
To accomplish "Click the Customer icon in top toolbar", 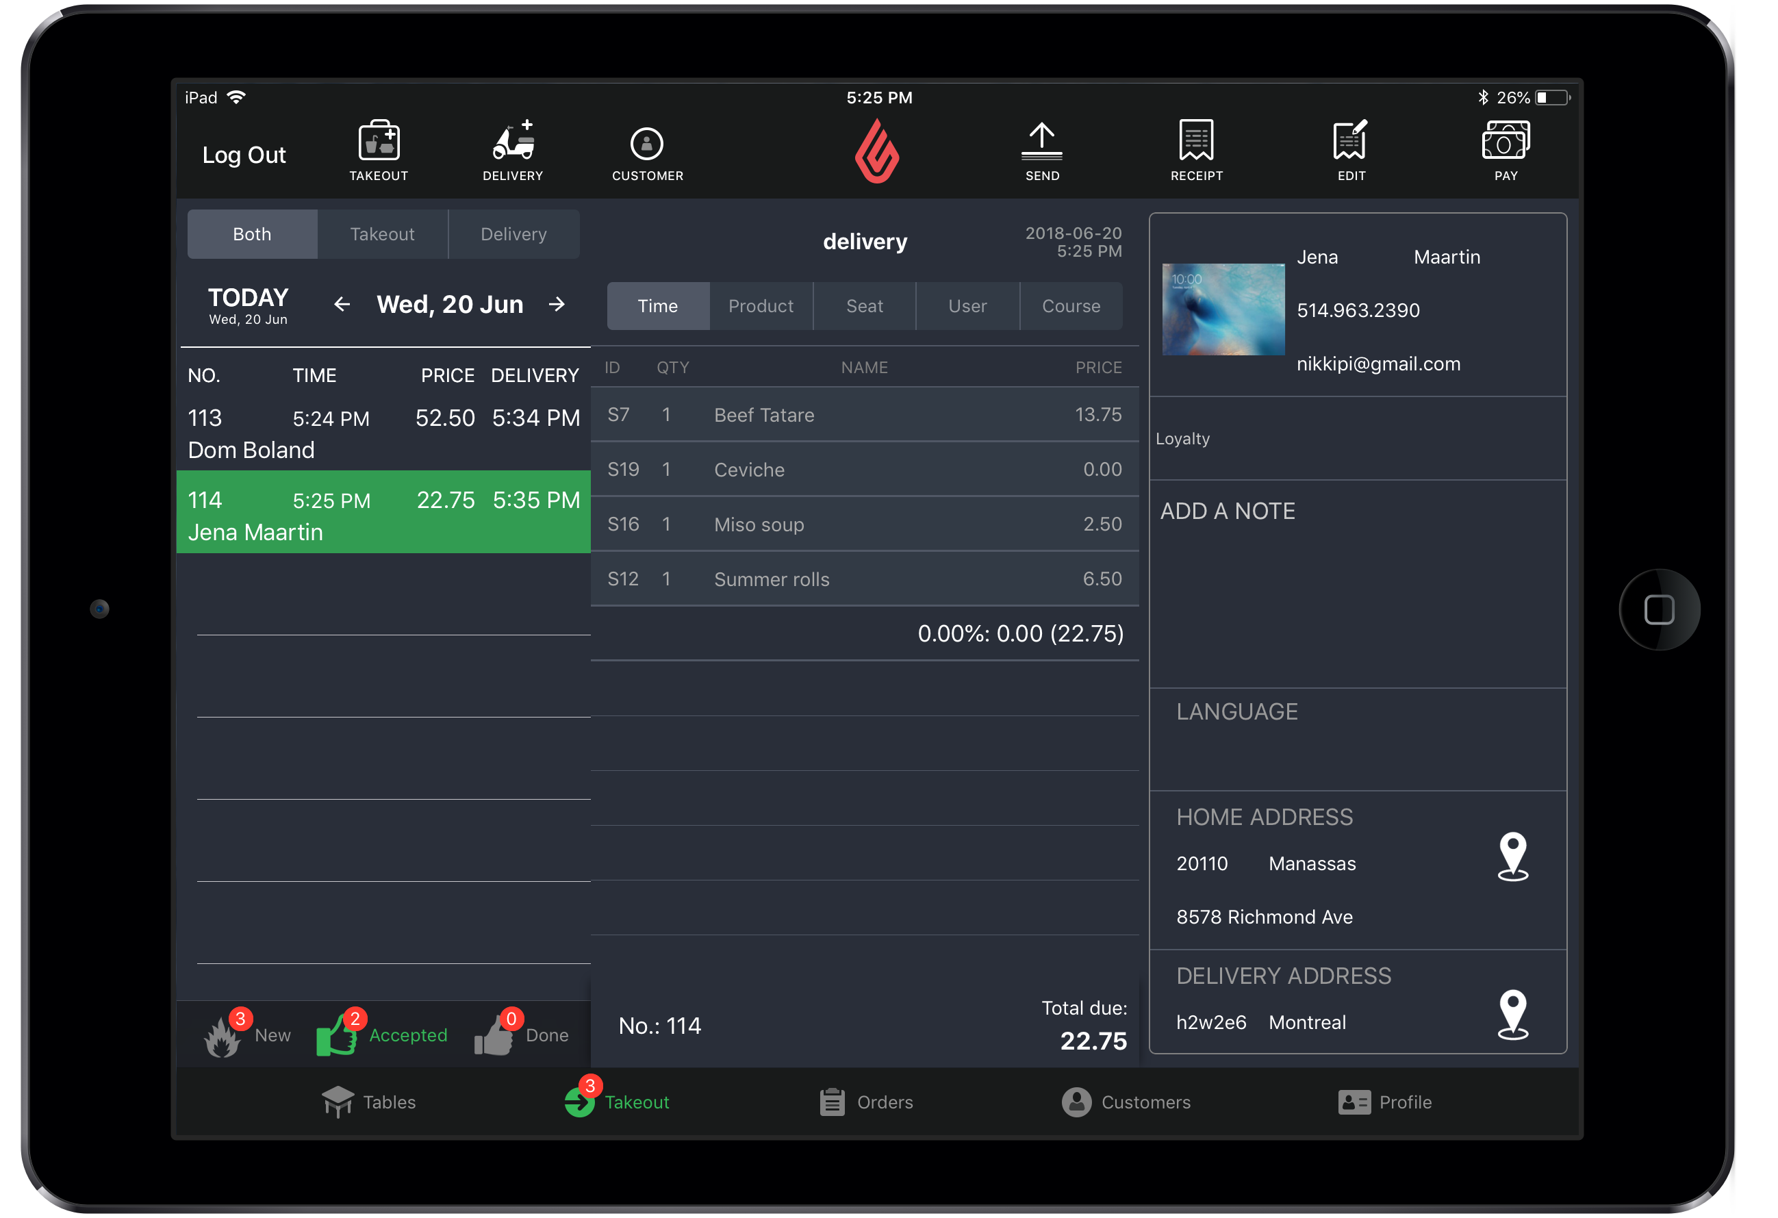I will click(647, 144).
